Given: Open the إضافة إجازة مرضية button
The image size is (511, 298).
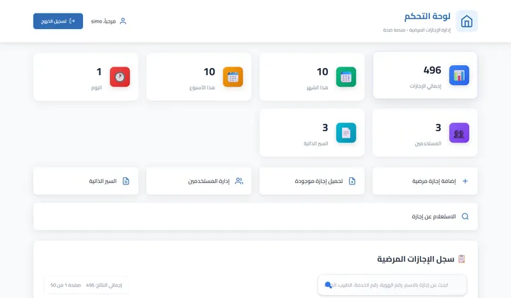Looking at the screenshot, I should [x=425, y=181].
